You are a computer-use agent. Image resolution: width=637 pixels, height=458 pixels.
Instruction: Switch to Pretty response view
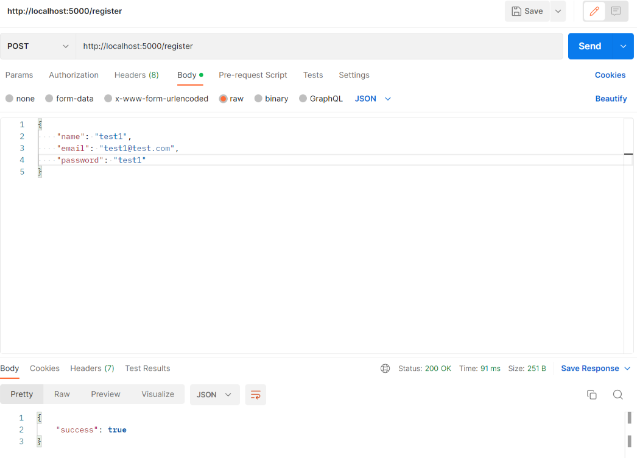(x=22, y=394)
